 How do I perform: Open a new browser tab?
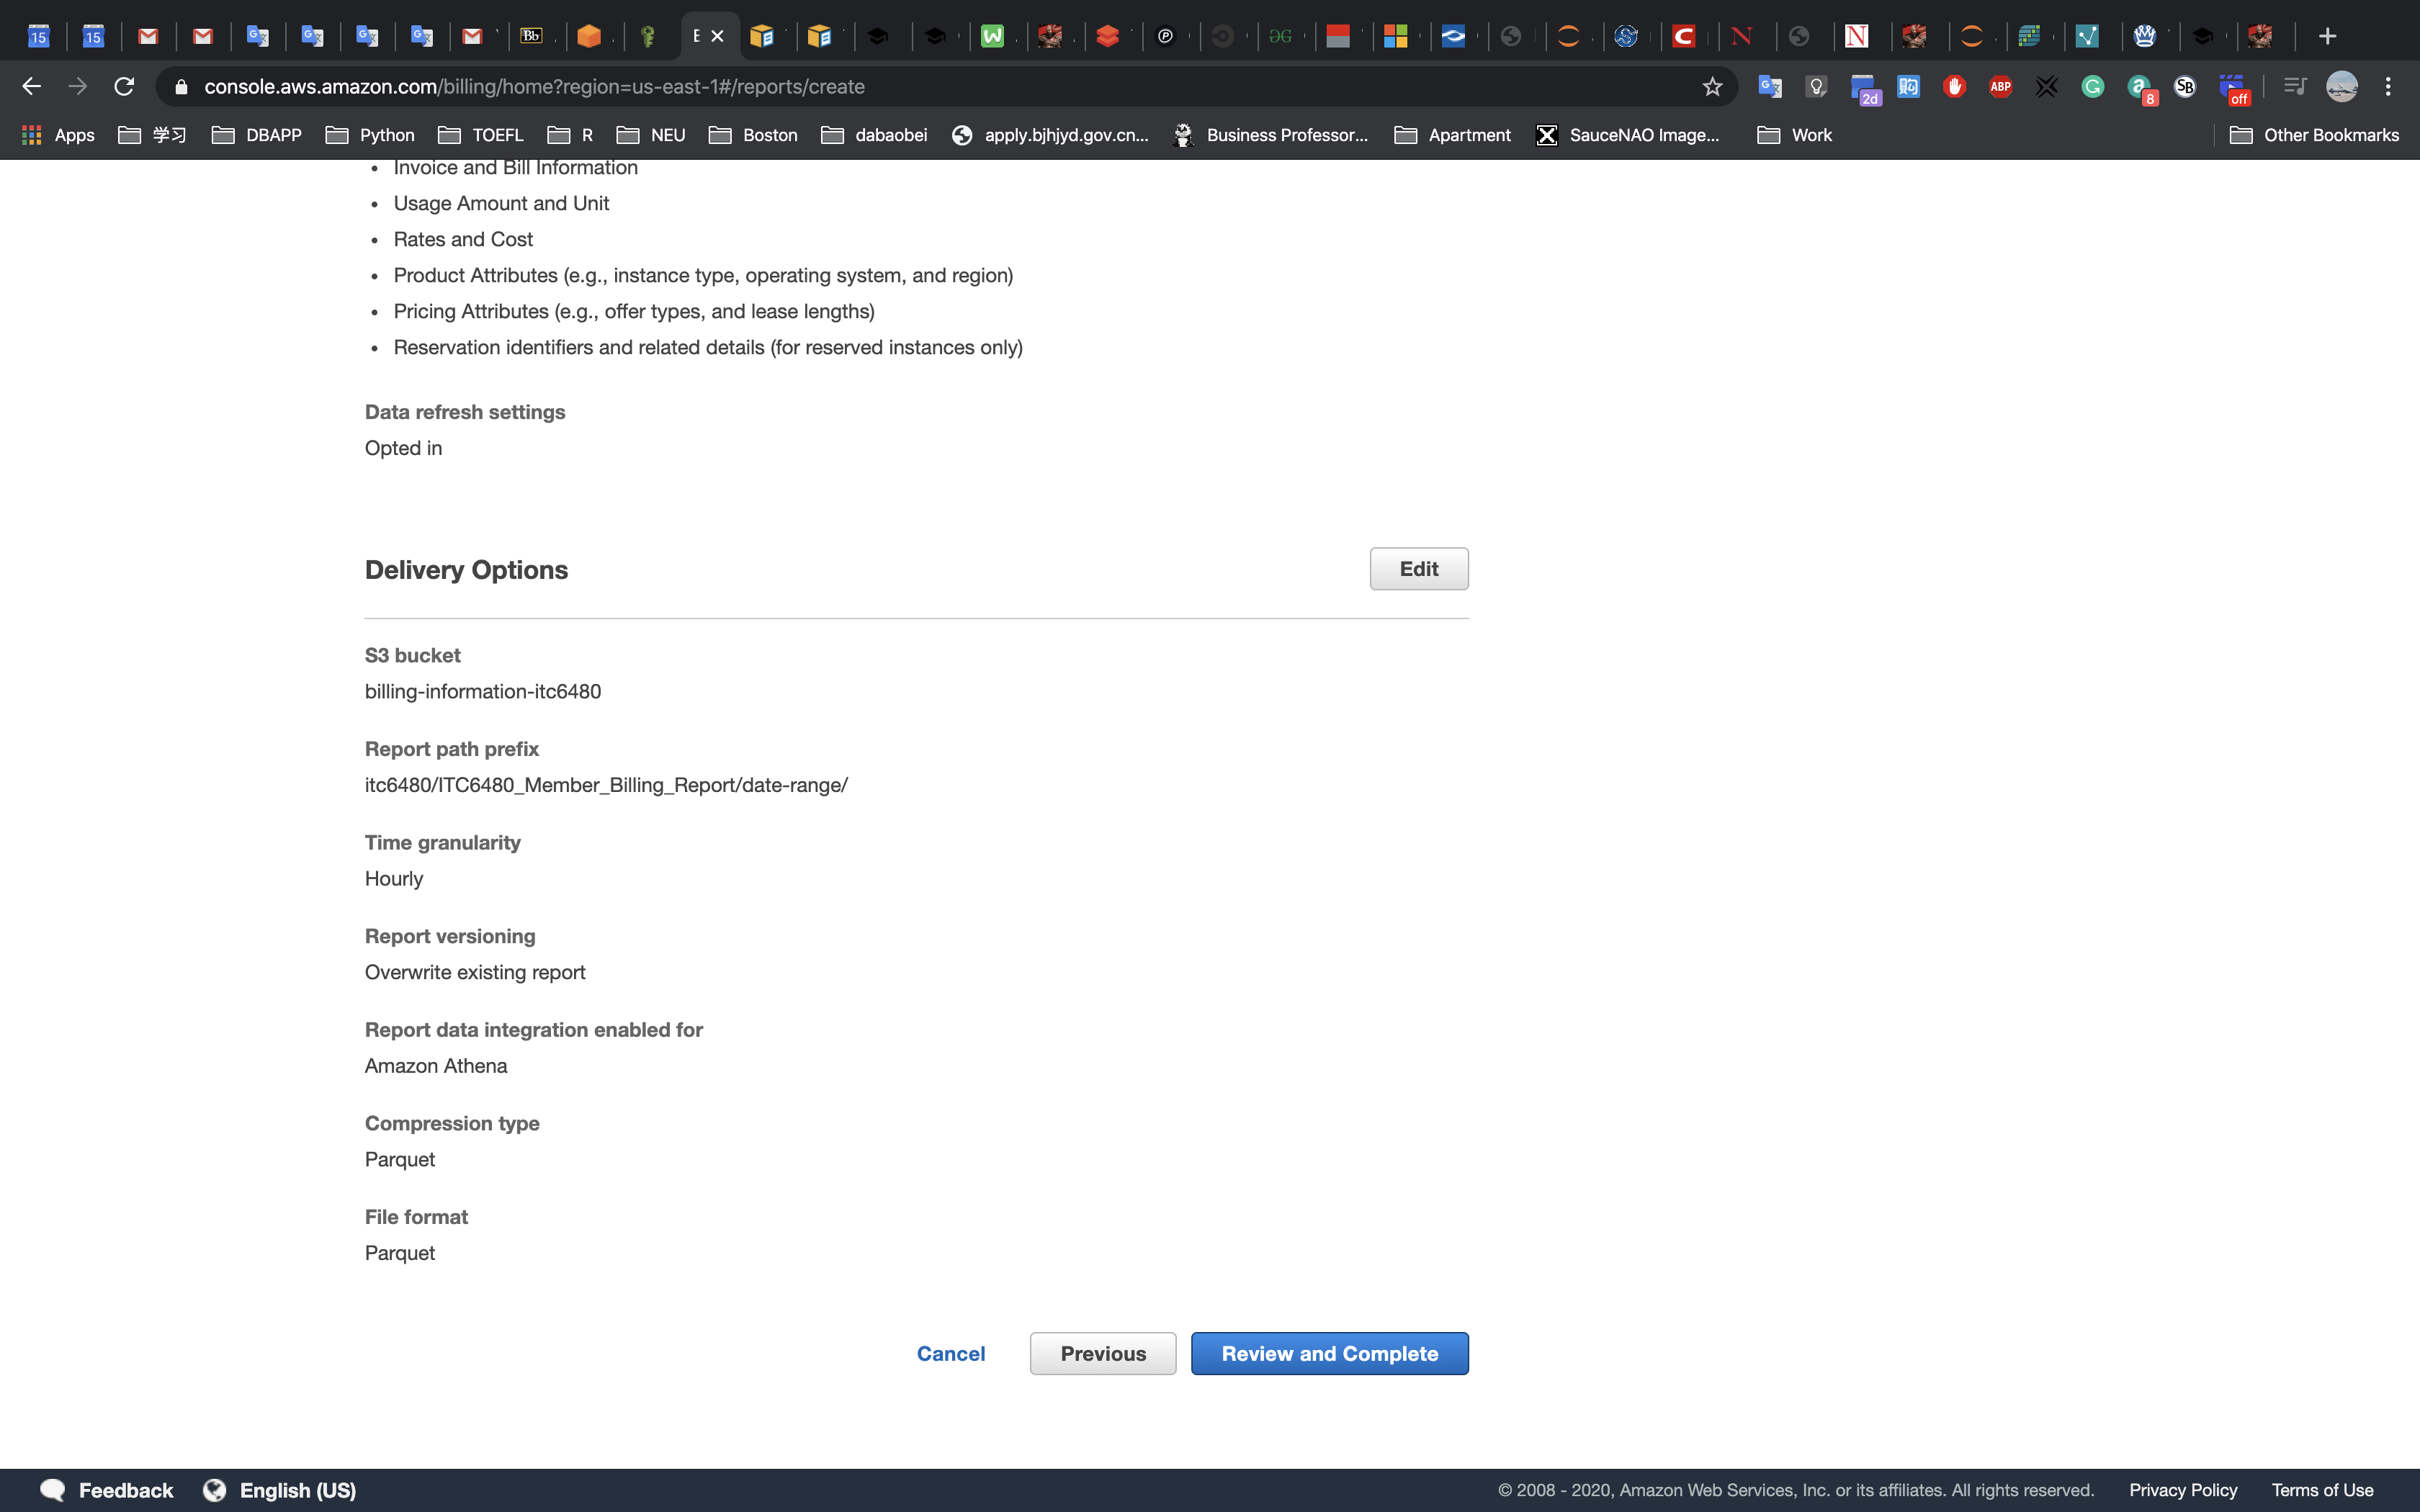pyautogui.click(x=2327, y=37)
